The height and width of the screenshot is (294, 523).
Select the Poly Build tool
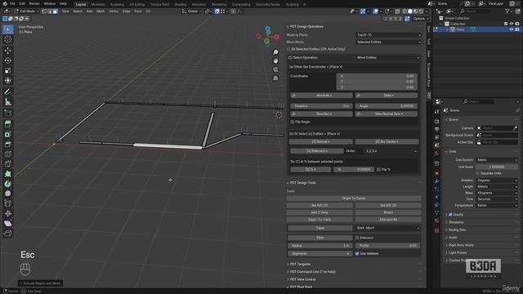coord(7,174)
